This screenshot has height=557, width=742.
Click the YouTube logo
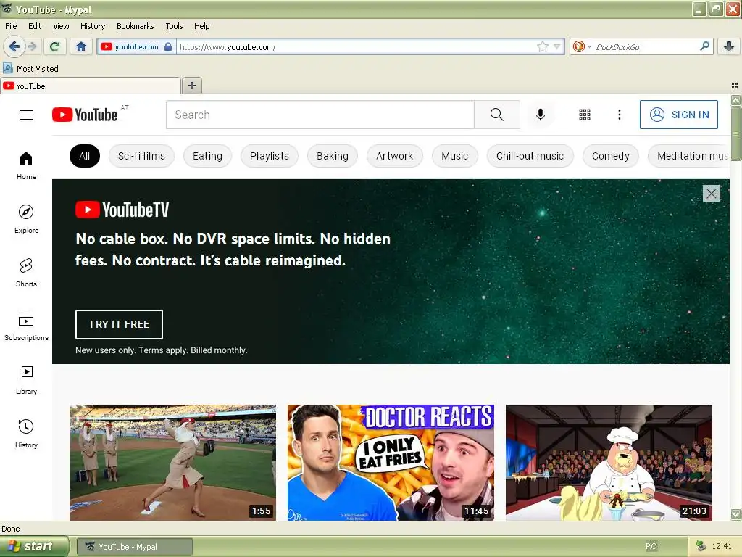(x=85, y=115)
